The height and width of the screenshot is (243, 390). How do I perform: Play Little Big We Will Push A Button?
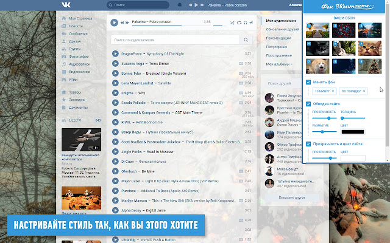pyautogui.click(x=115, y=239)
